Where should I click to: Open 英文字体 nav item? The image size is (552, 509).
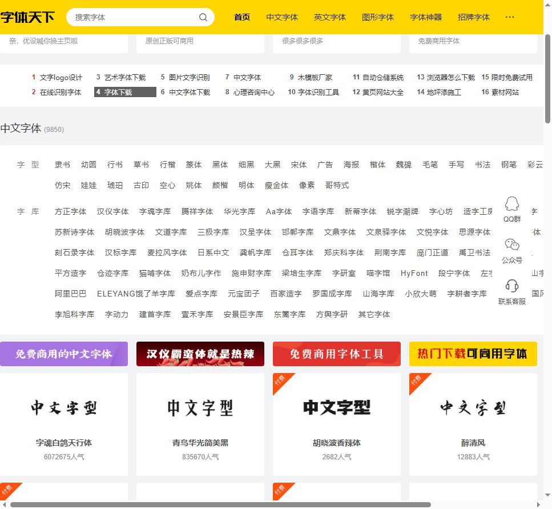click(x=330, y=17)
